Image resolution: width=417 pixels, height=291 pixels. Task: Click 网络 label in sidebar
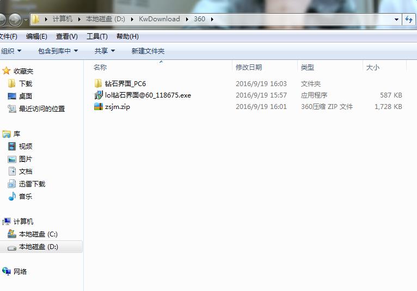pyautogui.click(x=20, y=271)
